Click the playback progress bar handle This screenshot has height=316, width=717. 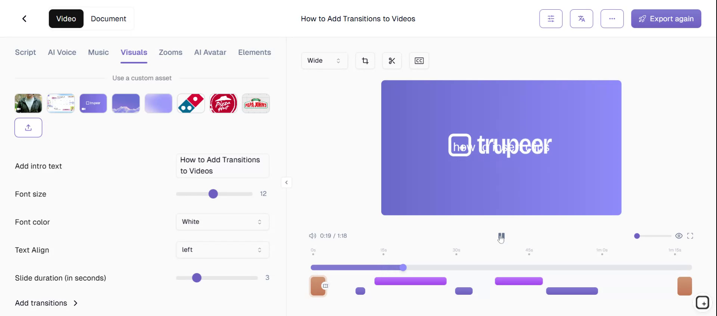(x=403, y=267)
